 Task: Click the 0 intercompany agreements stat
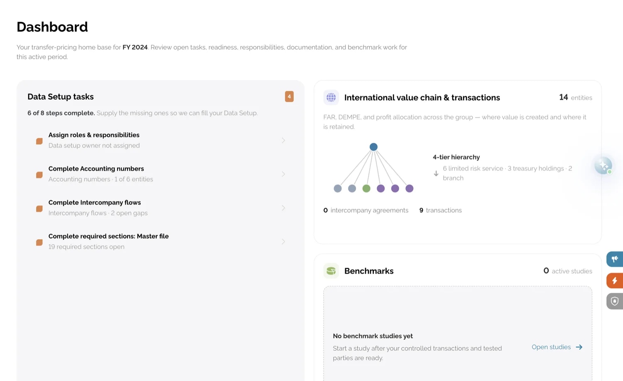[x=366, y=210]
